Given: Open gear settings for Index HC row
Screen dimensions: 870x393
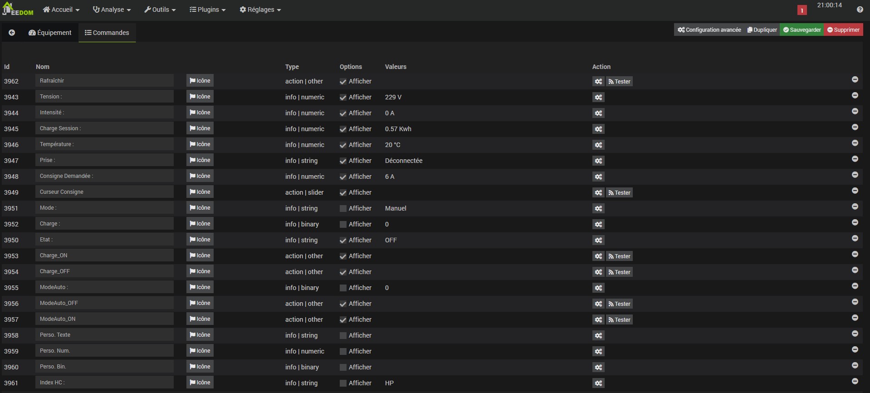Looking at the screenshot, I should click(598, 383).
